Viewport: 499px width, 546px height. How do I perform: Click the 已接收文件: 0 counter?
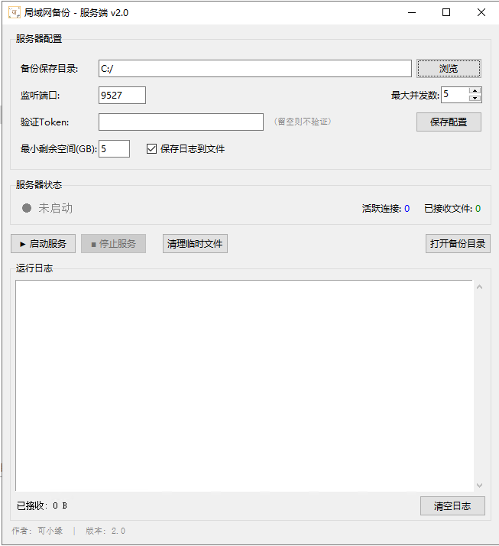452,209
